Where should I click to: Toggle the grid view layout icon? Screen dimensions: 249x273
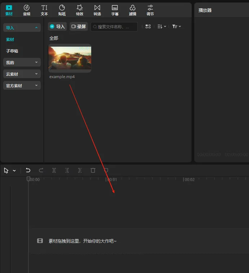(x=148, y=26)
